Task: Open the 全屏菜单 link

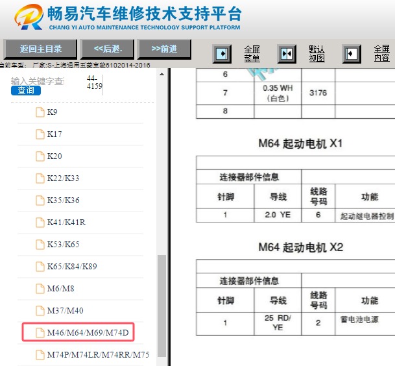Action: point(252,54)
